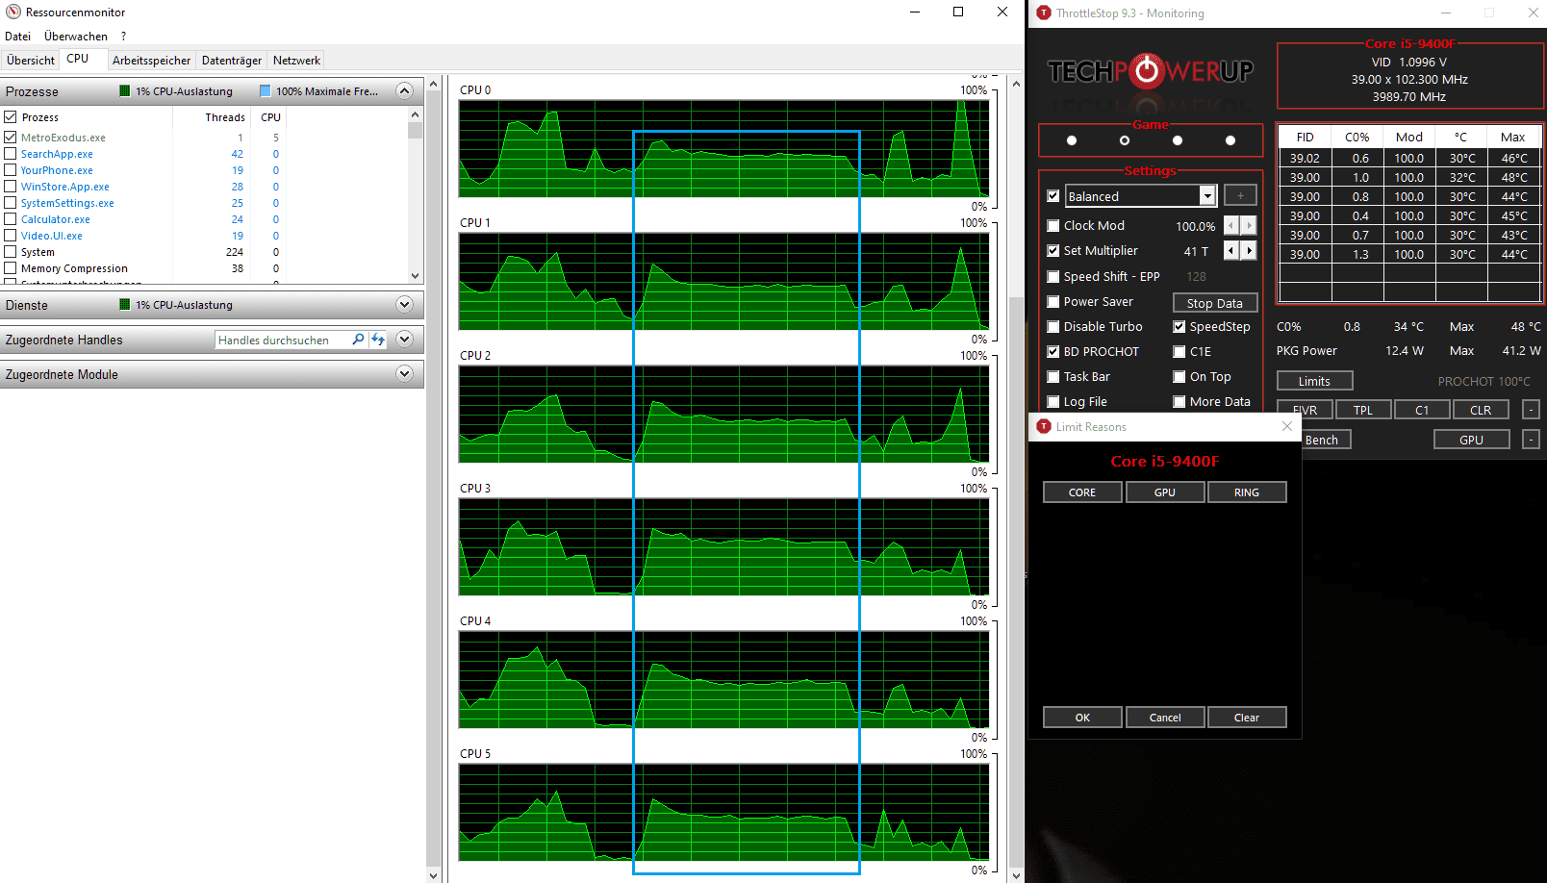The width and height of the screenshot is (1547, 883).
Task: Check the SearchApp.exe process checkbox
Action: [11, 154]
